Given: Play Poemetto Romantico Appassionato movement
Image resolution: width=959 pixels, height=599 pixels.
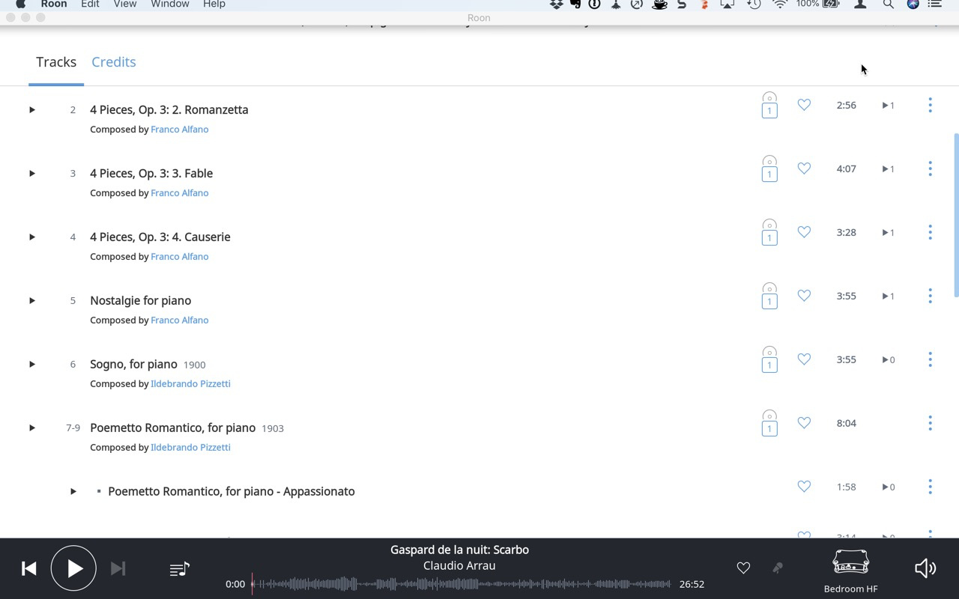Looking at the screenshot, I should pyautogui.click(x=73, y=491).
